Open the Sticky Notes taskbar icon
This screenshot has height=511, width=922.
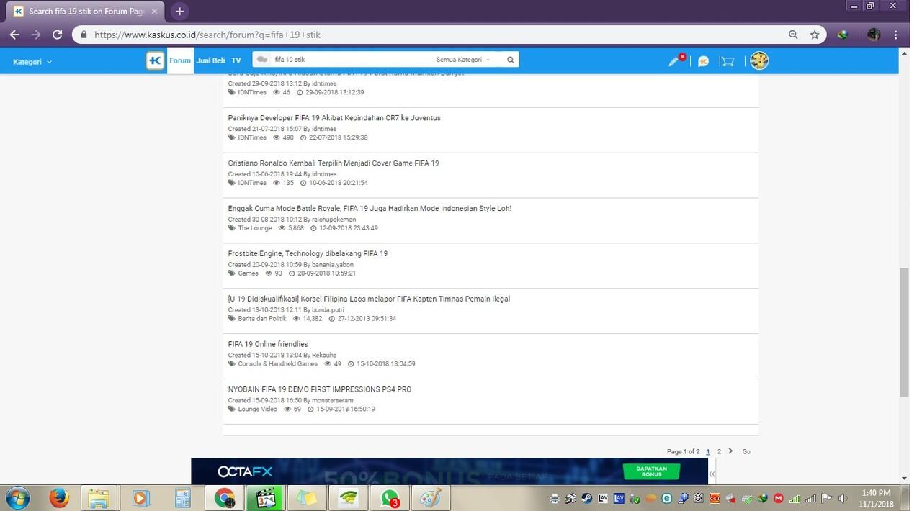(307, 497)
